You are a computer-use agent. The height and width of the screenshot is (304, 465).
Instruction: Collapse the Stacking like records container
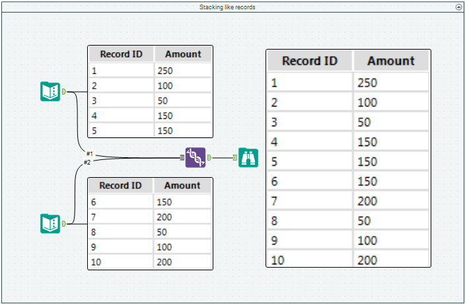pyautogui.click(x=458, y=7)
